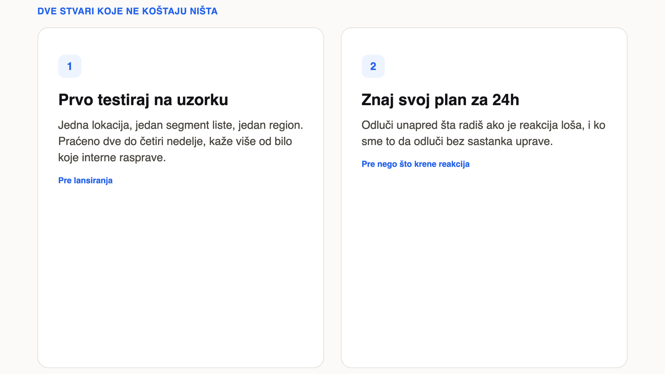Click the word "NIŠTA" in the blue section title
Viewport: 665px width, 374px height.
204,11
